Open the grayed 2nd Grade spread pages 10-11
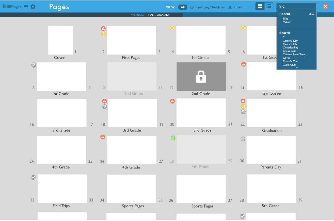The image size is (334, 221). (x=132, y=76)
